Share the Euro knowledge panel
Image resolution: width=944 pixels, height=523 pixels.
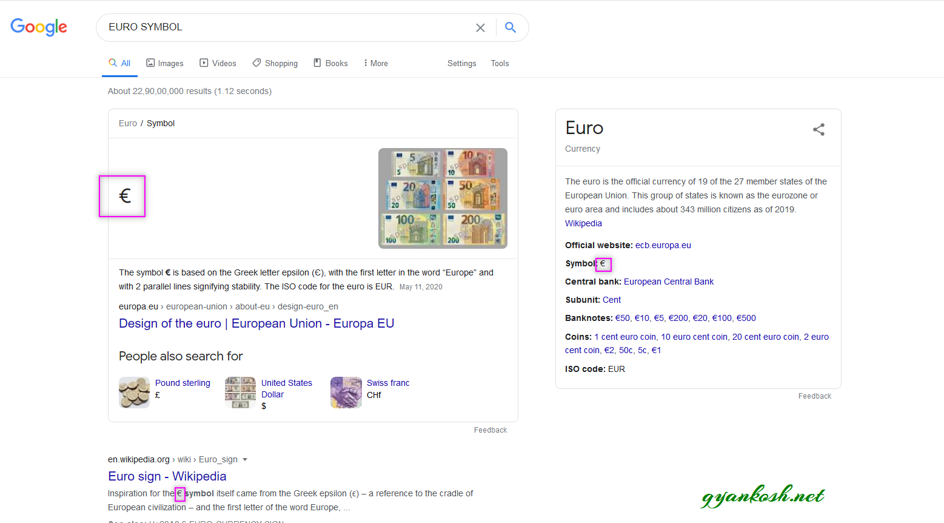click(x=818, y=129)
